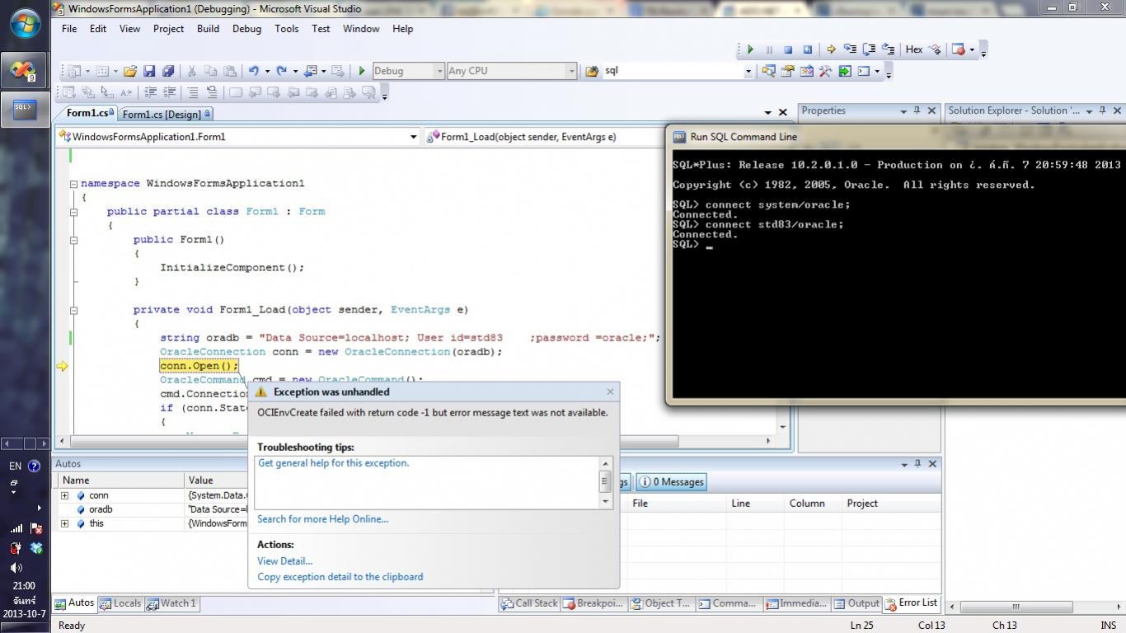Stop debugging with the square icon
1126x633 pixels.
788,49
